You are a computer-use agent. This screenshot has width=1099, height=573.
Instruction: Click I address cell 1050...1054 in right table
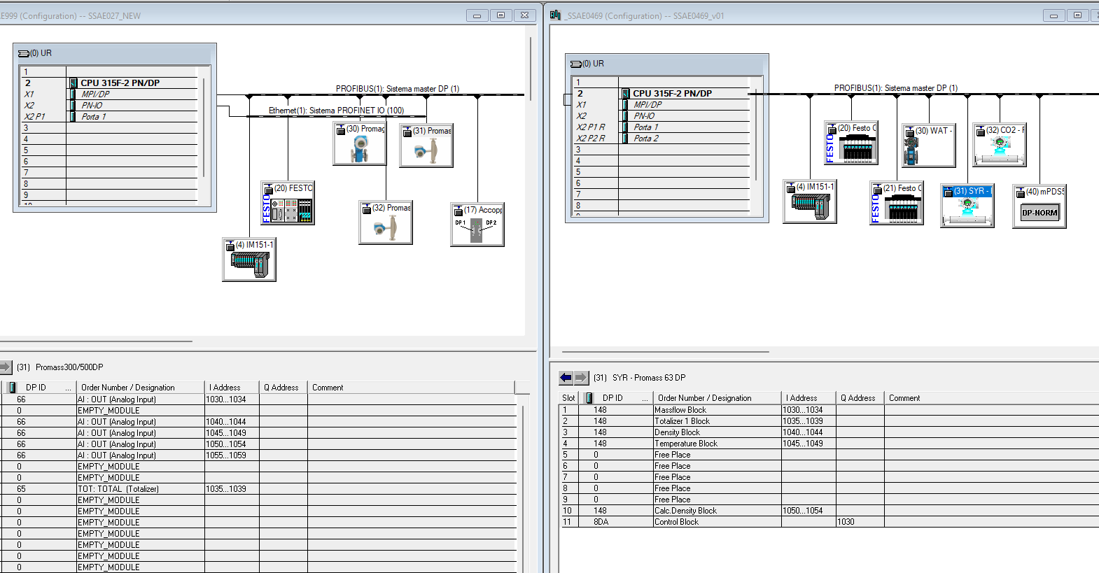coord(808,511)
